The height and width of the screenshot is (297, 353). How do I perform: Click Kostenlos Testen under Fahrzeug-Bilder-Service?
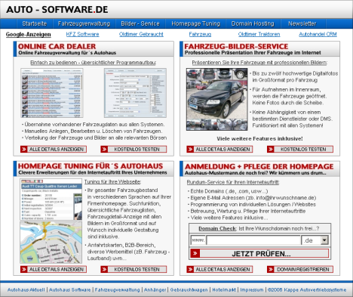tap(300, 149)
